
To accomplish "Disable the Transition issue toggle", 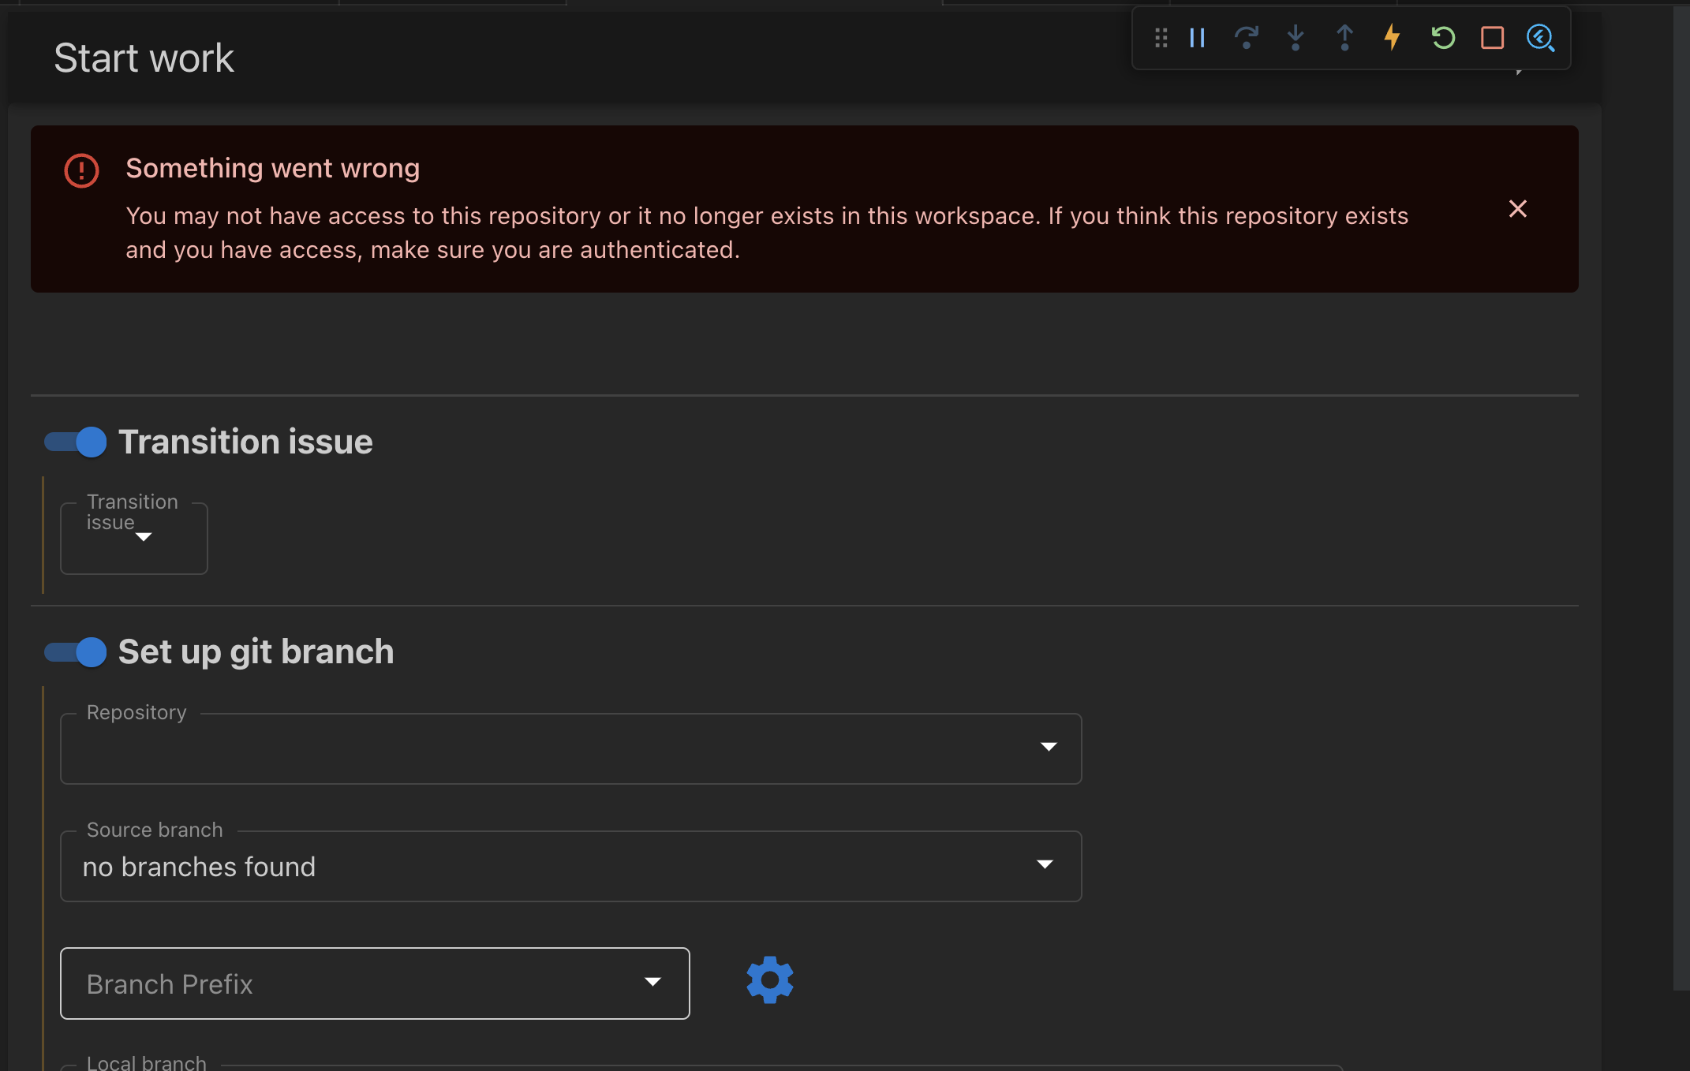I will [75, 442].
